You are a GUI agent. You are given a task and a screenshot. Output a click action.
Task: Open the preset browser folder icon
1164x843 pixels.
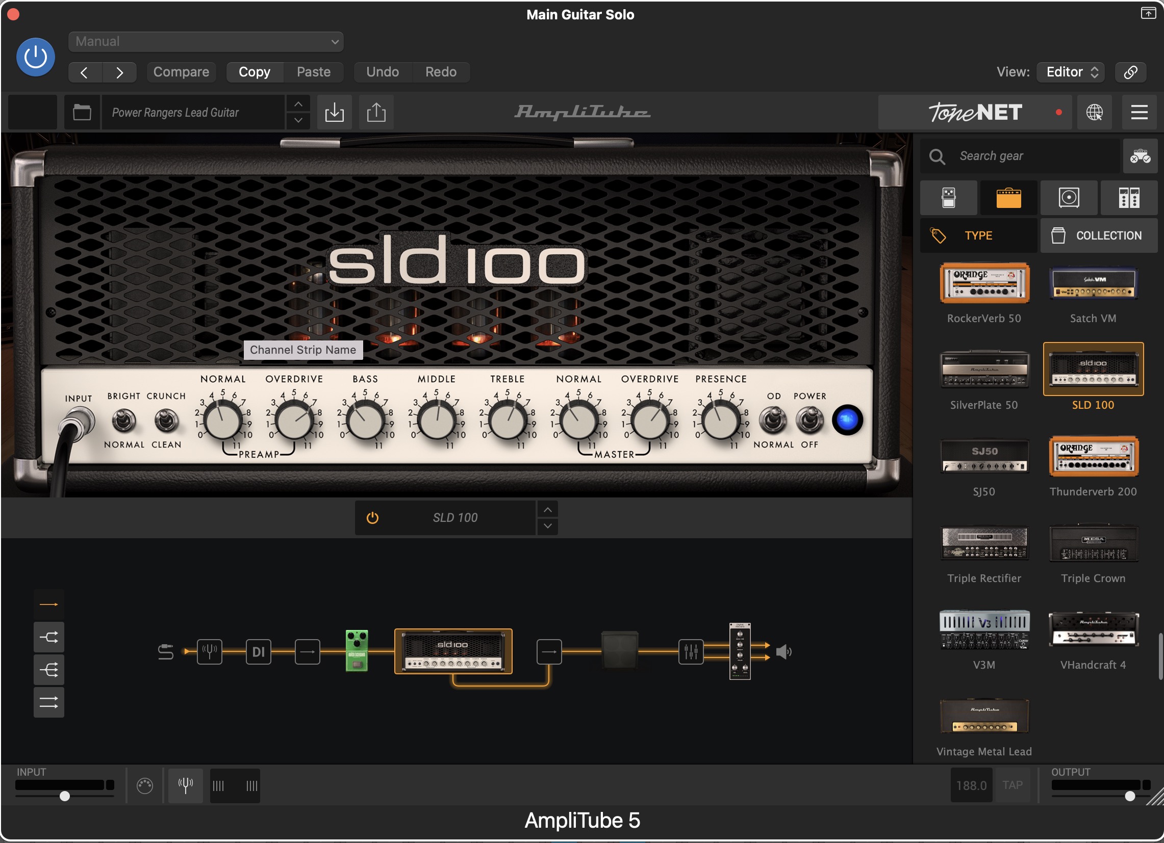tap(82, 112)
